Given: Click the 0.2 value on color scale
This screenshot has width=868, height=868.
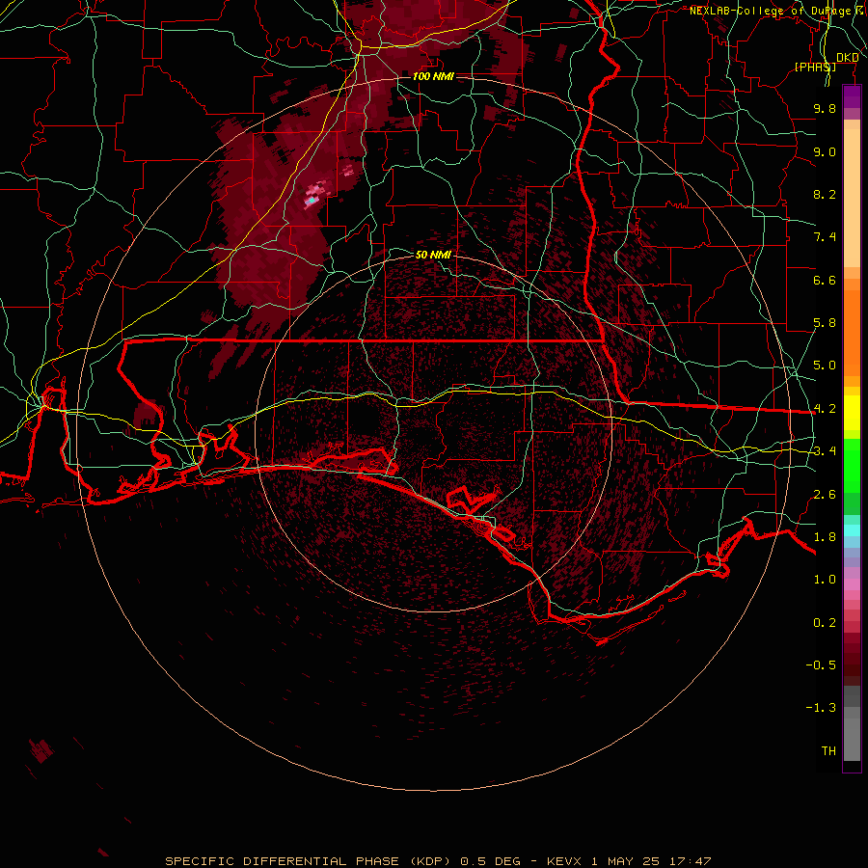Looking at the screenshot, I should pos(825,623).
